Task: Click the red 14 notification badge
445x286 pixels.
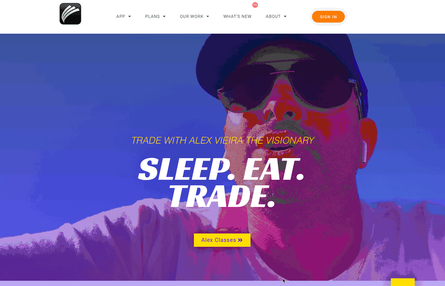Action: click(255, 5)
